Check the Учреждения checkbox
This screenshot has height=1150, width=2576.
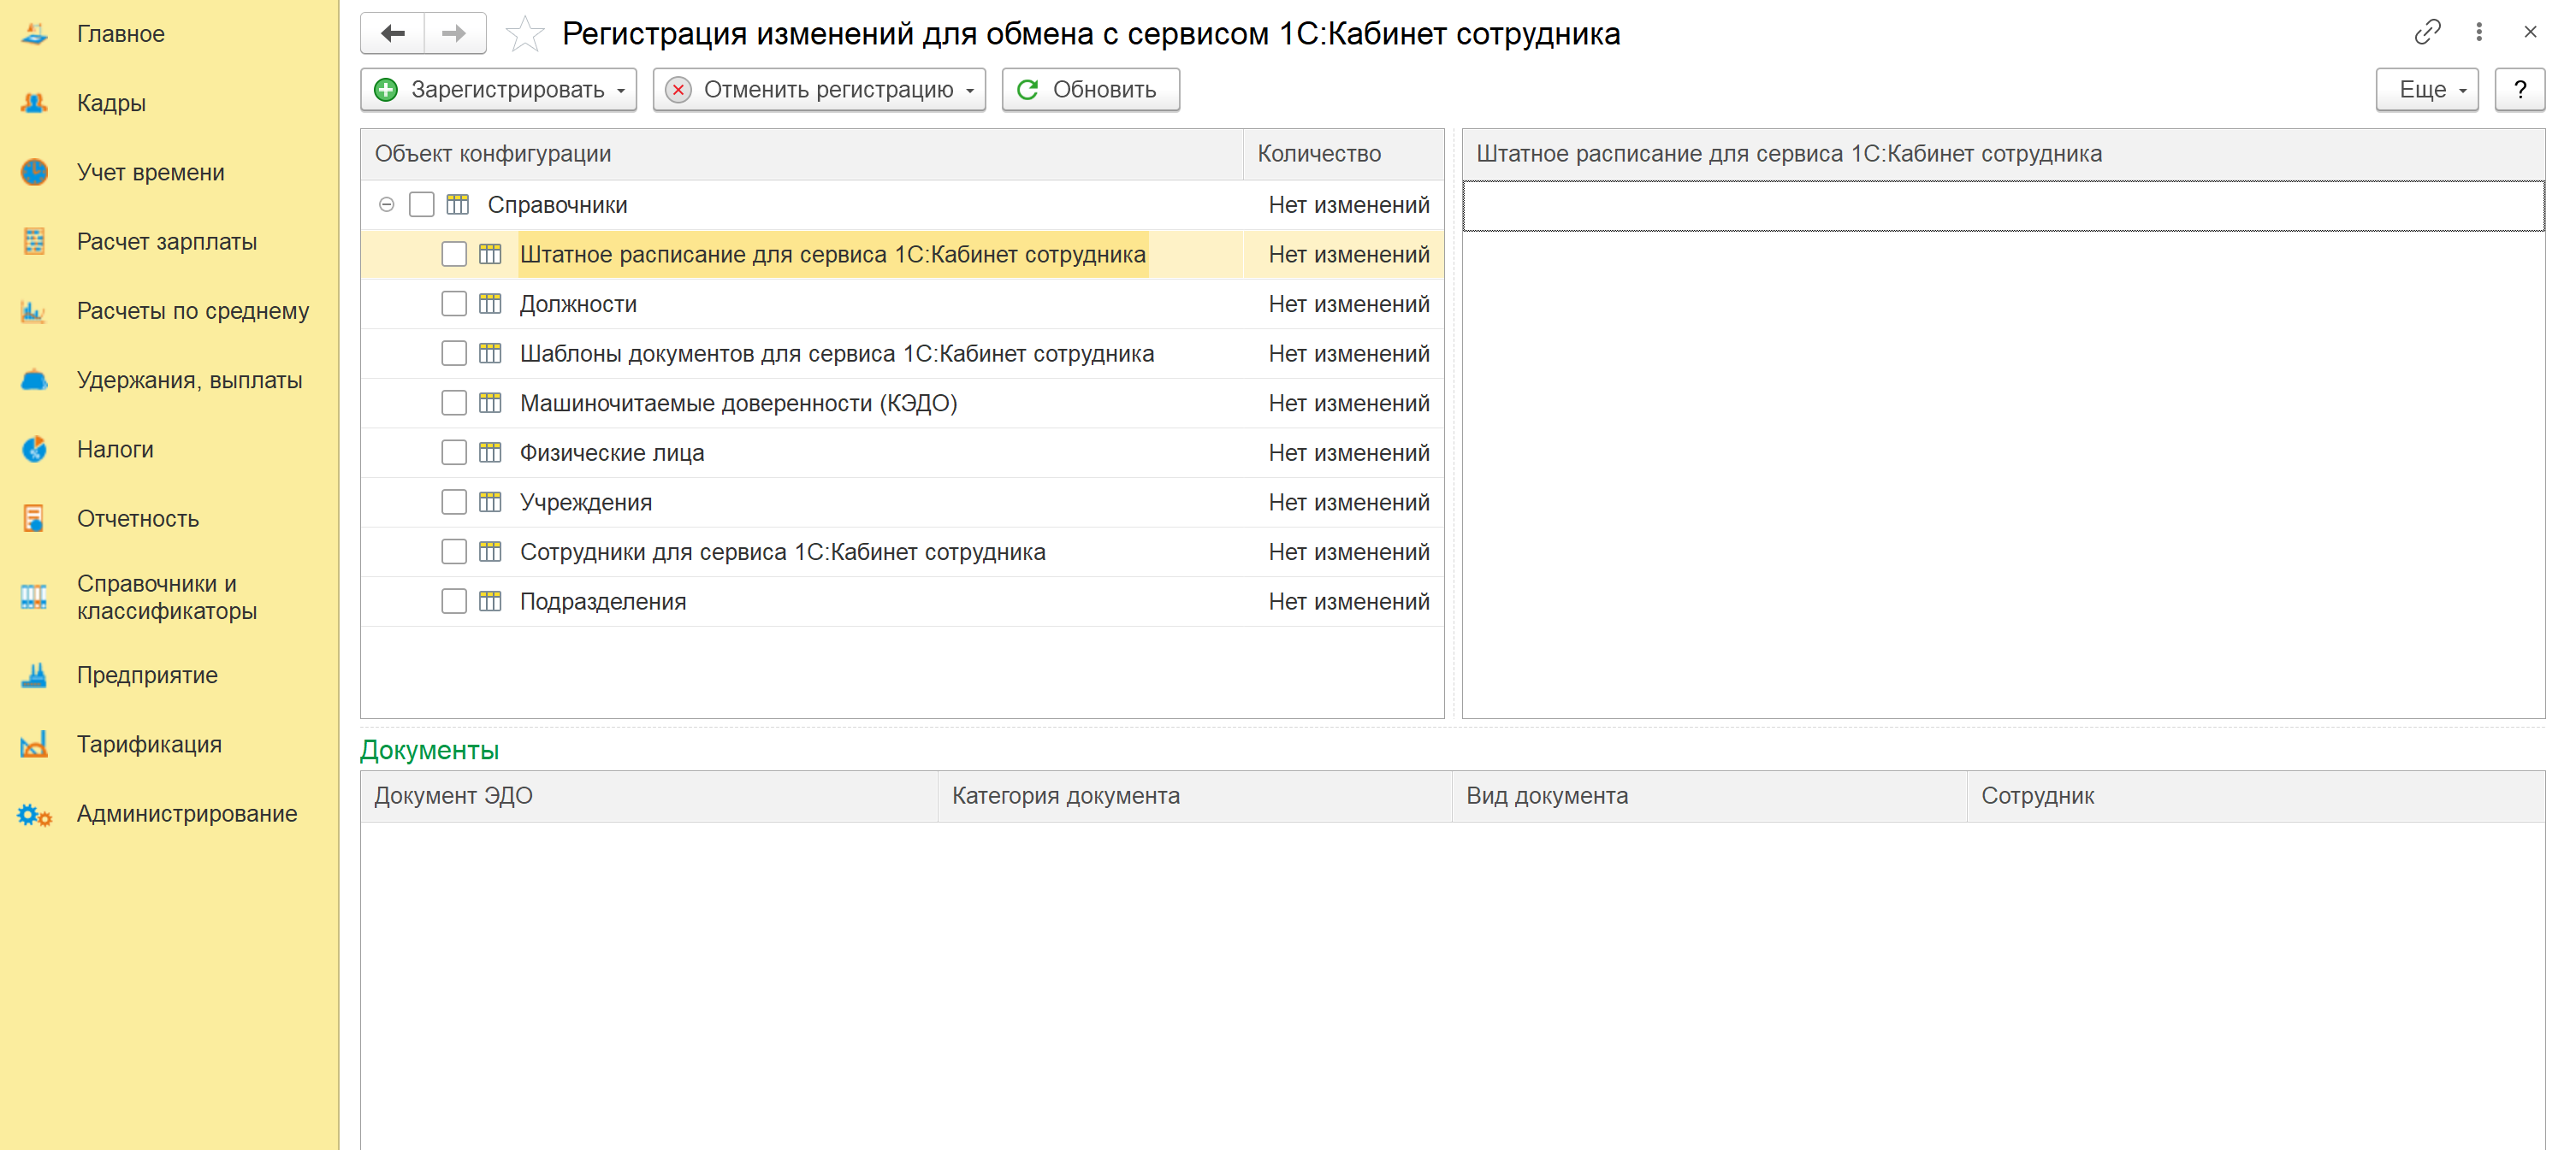tap(454, 503)
